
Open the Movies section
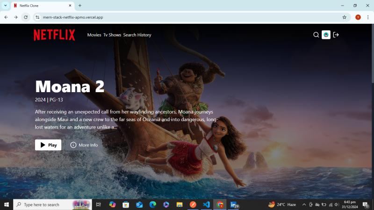(94, 35)
